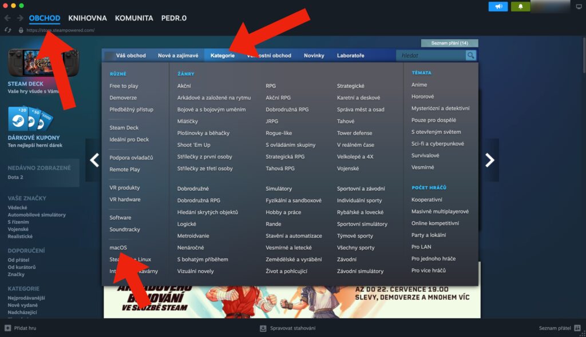Open friends list via Seznam přátel icon
The image size is (586, 337).
577,328
